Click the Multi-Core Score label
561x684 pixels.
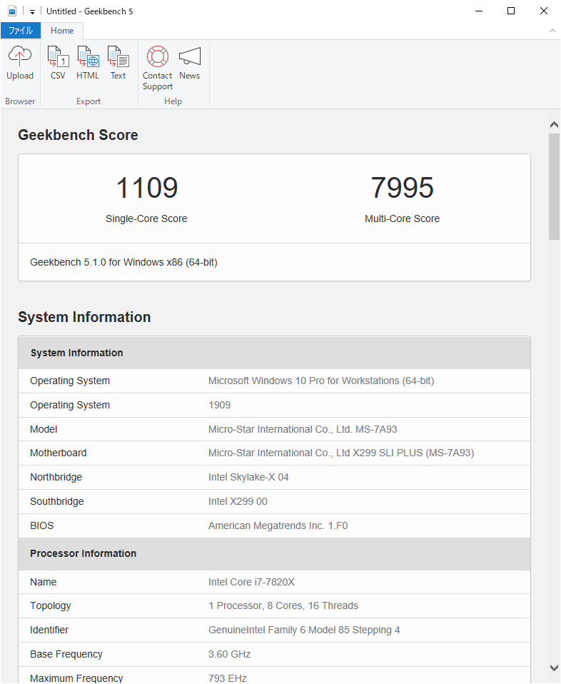point(403,218)
